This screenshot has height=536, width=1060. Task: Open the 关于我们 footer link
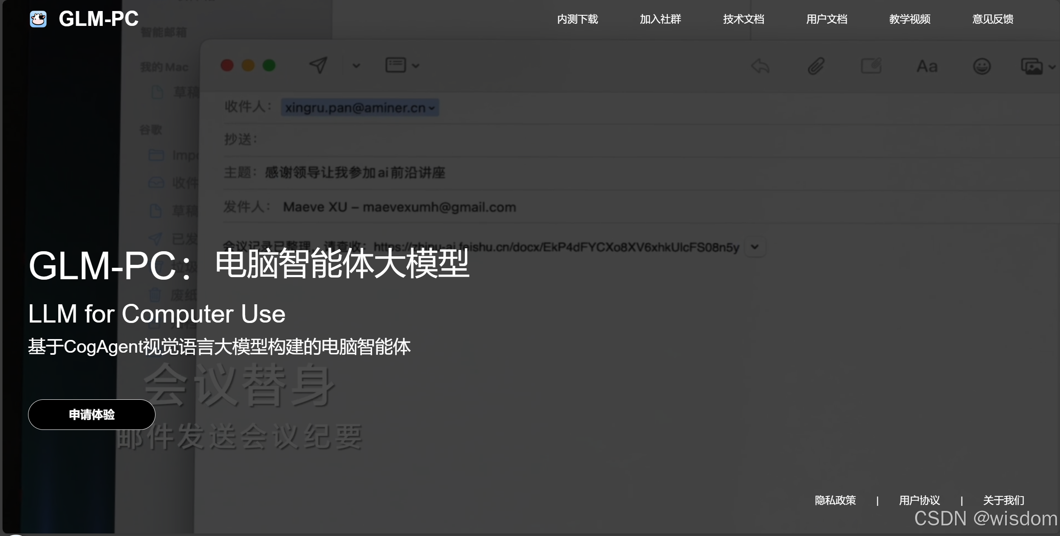[1003, 500]
